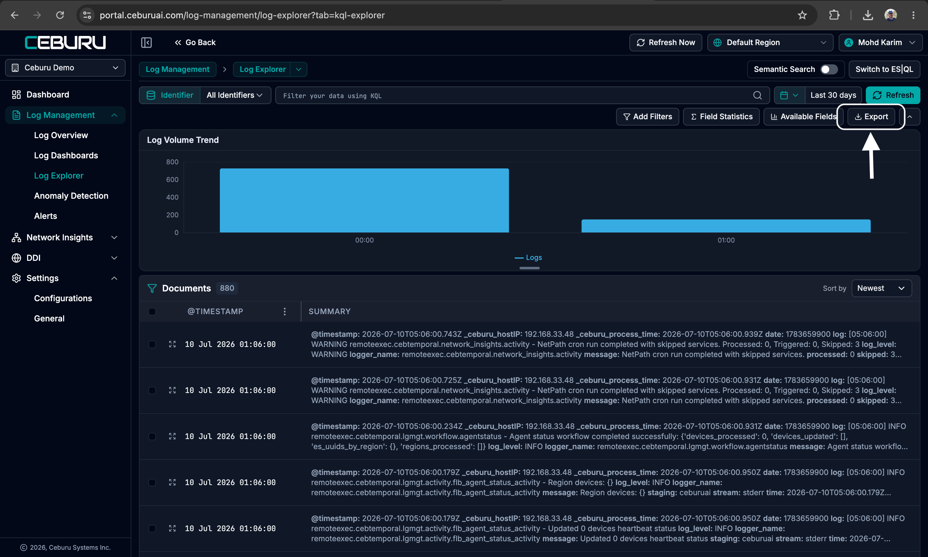Click the Go Back button

[x=195, y=42]
